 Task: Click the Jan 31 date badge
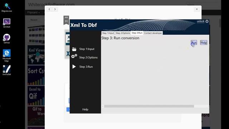click(66, 20)
